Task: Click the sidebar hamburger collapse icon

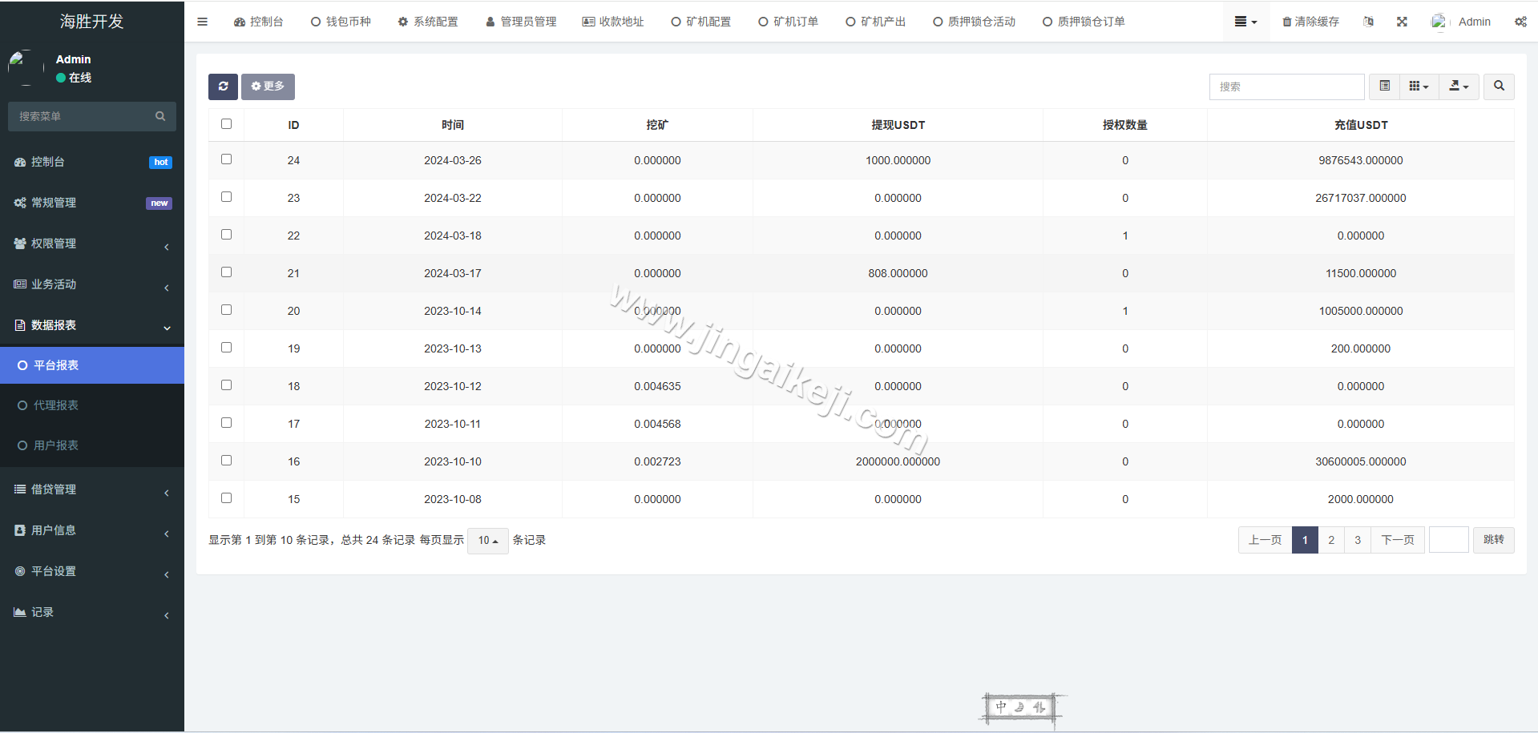Action: tap(202, 22)
